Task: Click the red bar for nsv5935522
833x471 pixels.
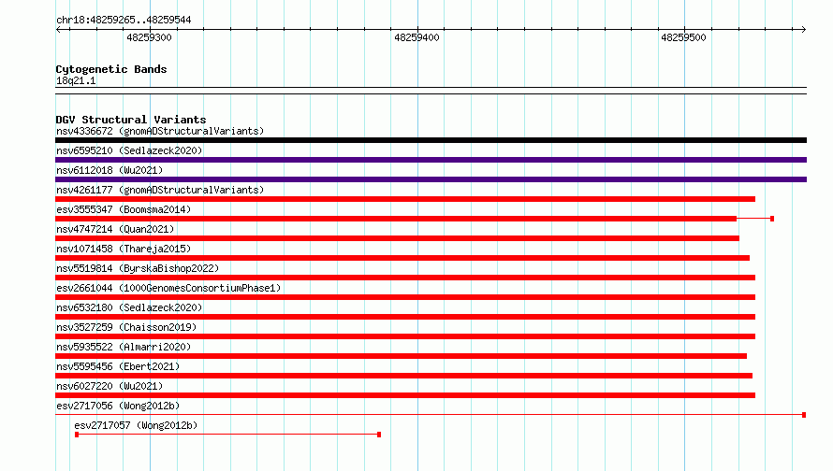Action: pos(402,356)
